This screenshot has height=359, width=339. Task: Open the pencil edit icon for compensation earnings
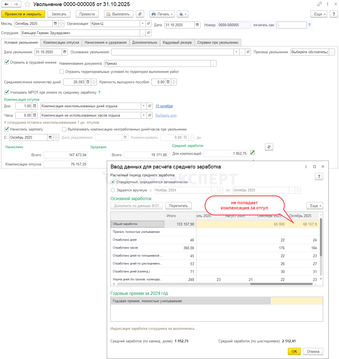coord(253,153)
